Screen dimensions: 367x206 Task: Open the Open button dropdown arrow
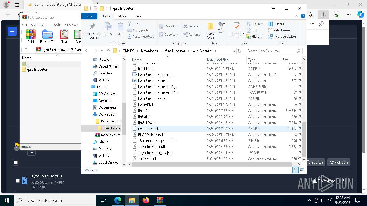pyautogui.click(x=262, y=24)
